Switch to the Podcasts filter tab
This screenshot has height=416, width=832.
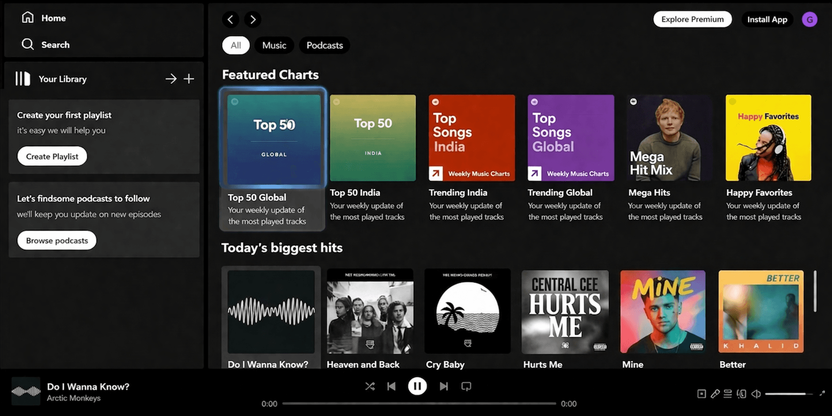coord(325,45)
